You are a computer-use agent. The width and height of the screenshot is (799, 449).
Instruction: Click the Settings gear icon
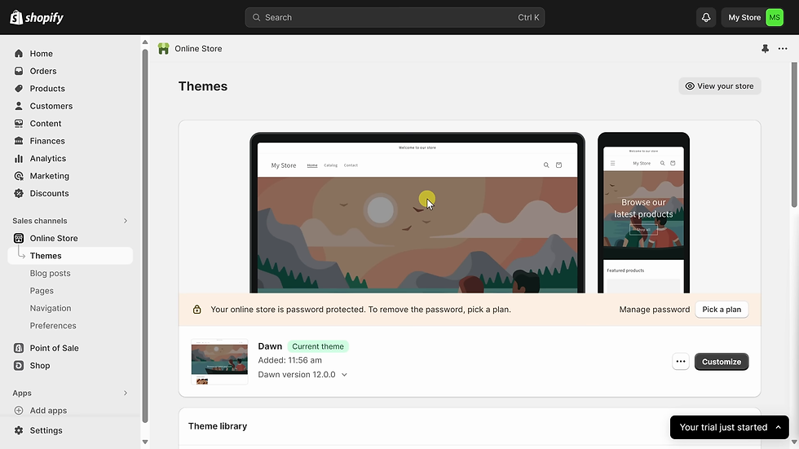pyautogui.click(x=19, y=430)
